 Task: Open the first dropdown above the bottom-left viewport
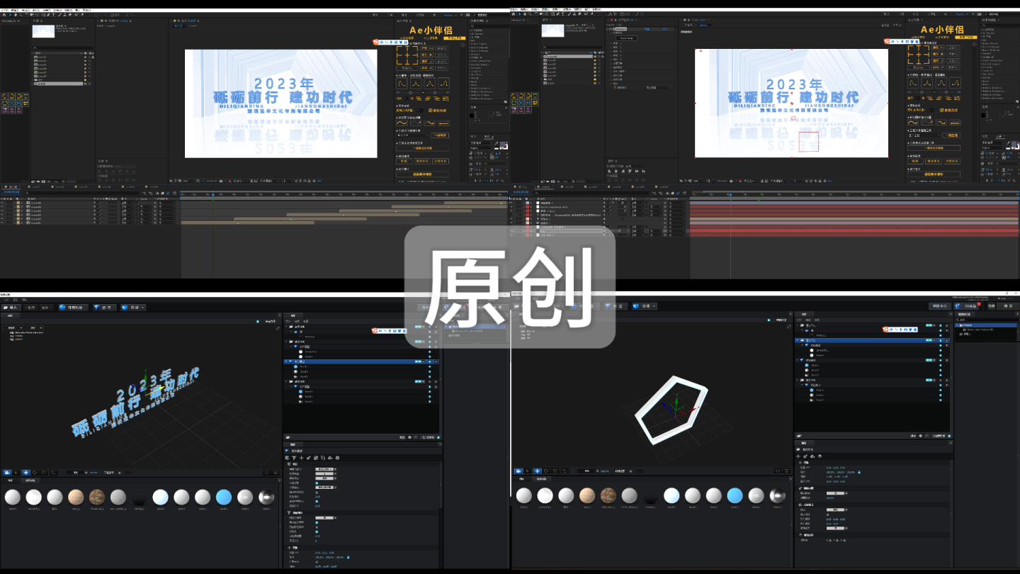[x=14, y=328]
